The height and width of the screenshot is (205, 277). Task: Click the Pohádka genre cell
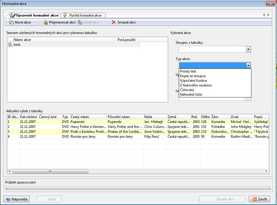tap(220, 127)
